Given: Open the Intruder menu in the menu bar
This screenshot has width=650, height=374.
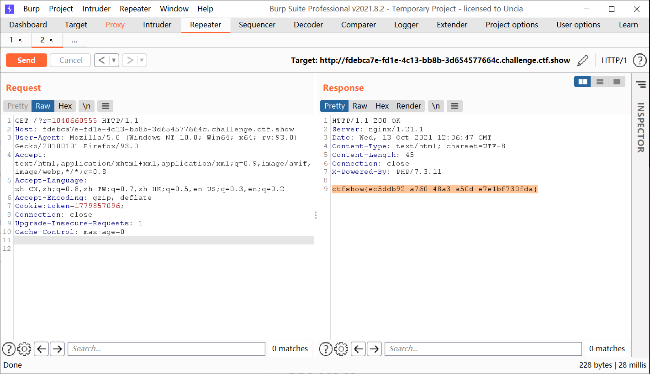Looking at the screenshot, I should 96,9.
